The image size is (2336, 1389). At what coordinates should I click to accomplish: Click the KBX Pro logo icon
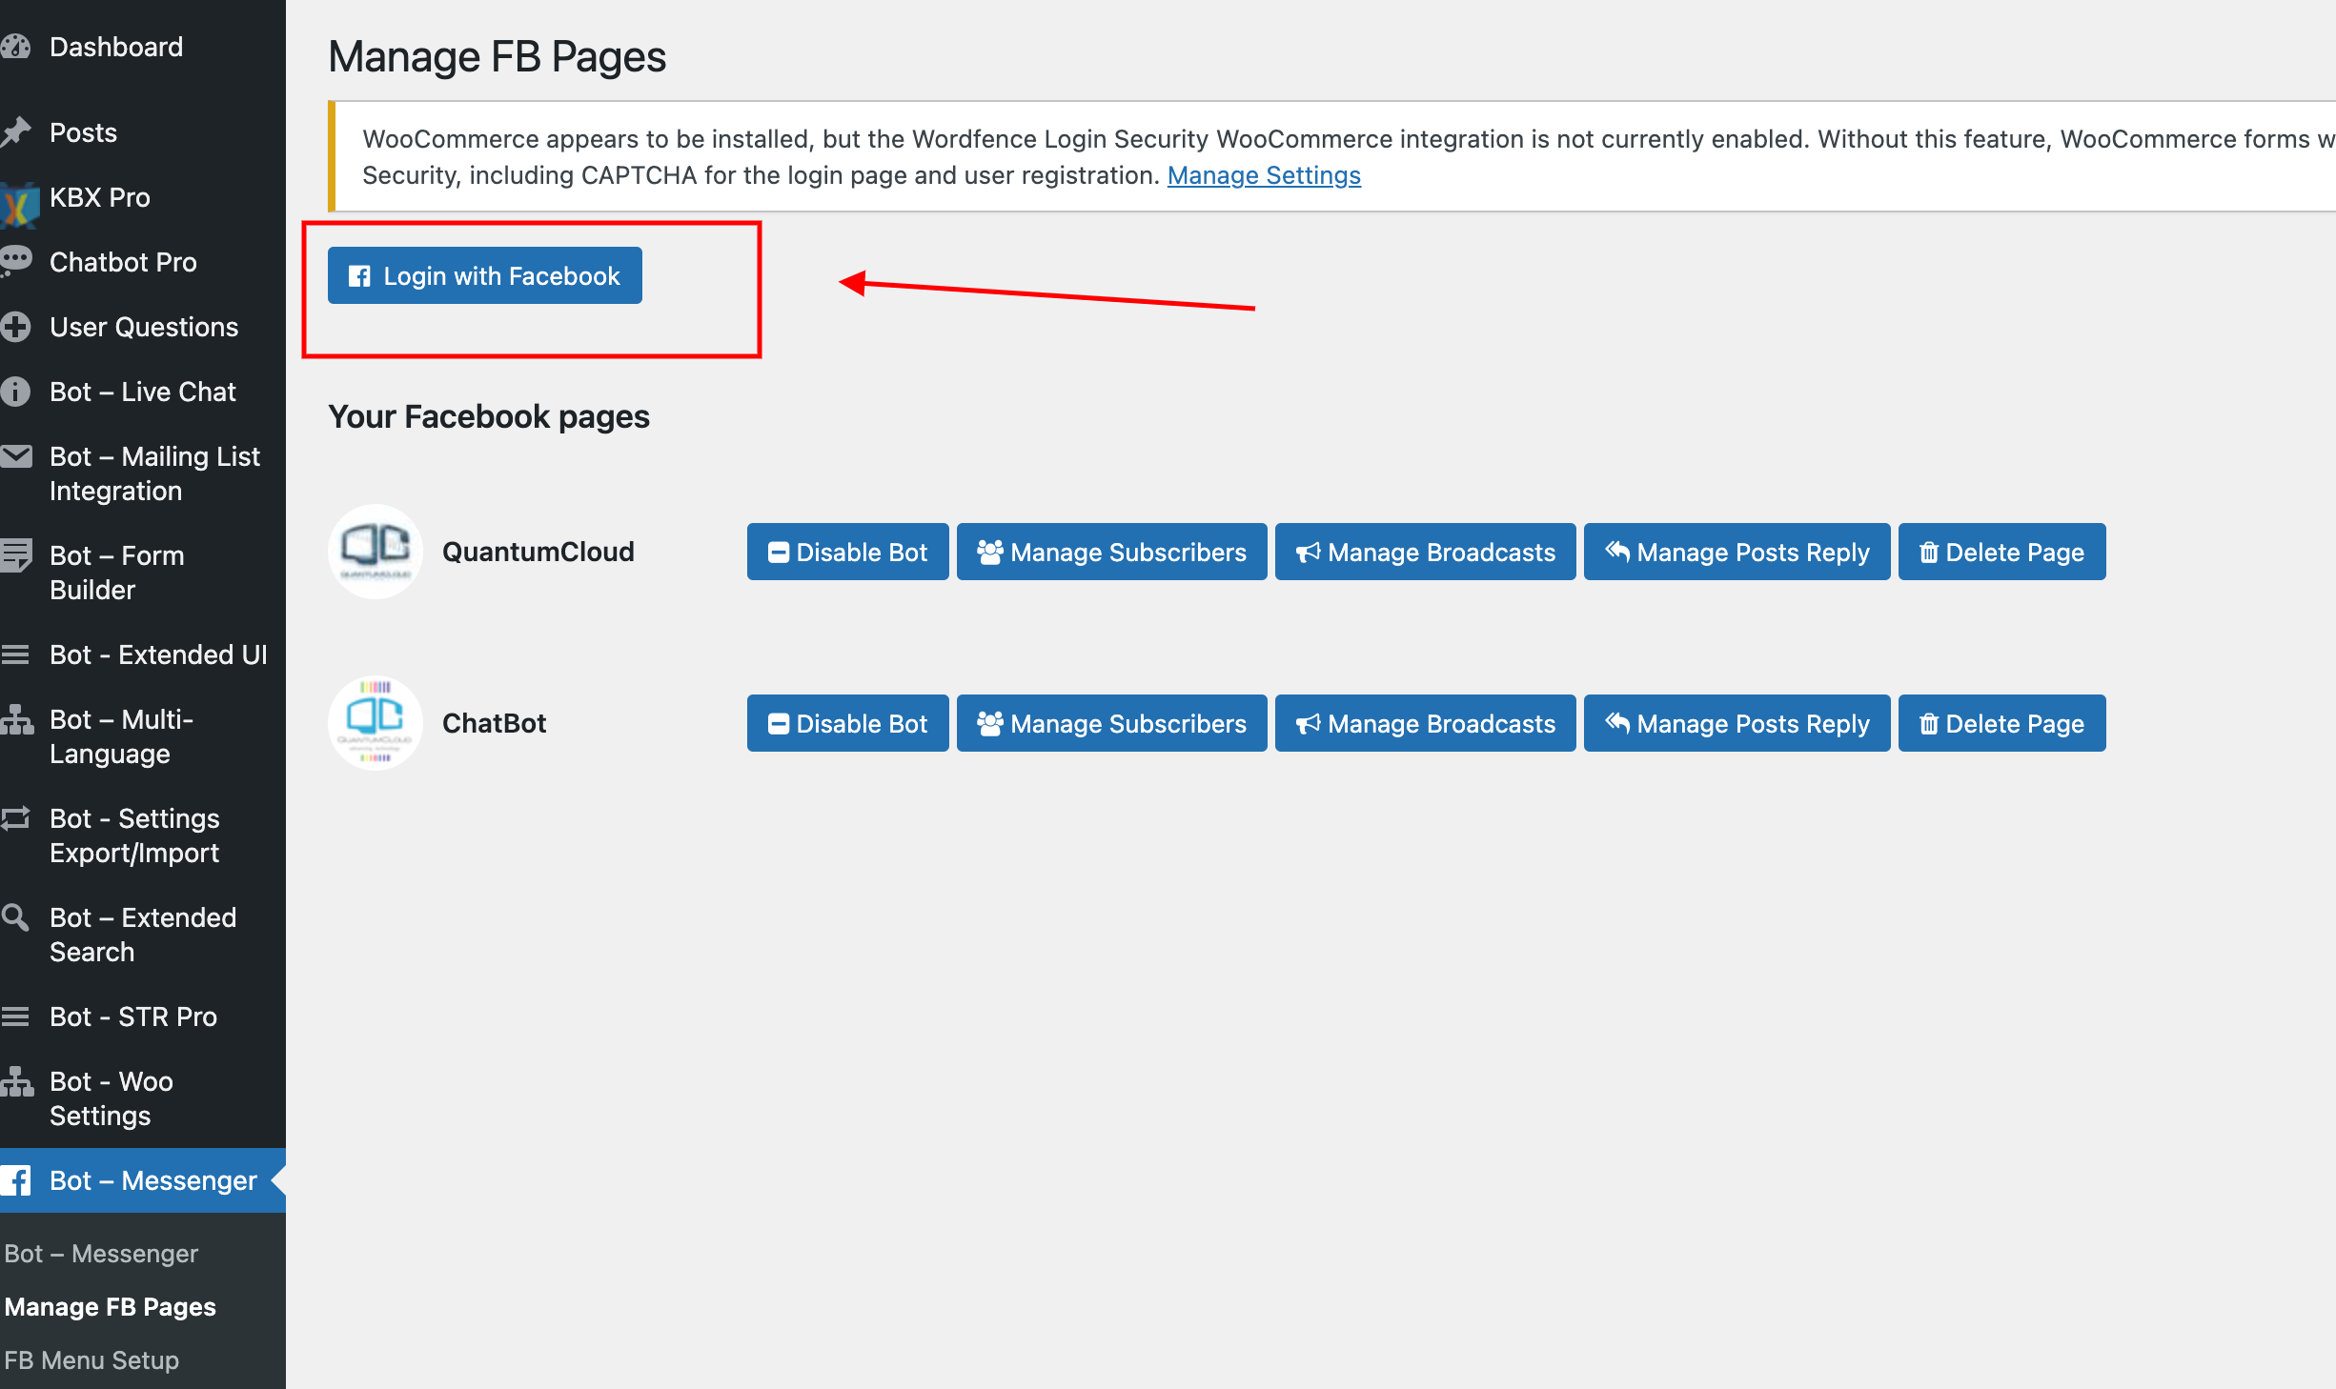click(18, 204)
